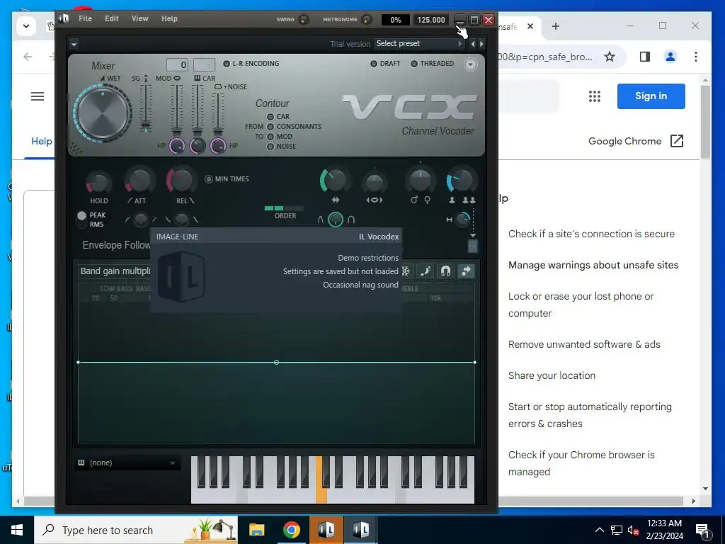Click 'Remove unwanted software & ads' link
725x544 pixels.
584,344
